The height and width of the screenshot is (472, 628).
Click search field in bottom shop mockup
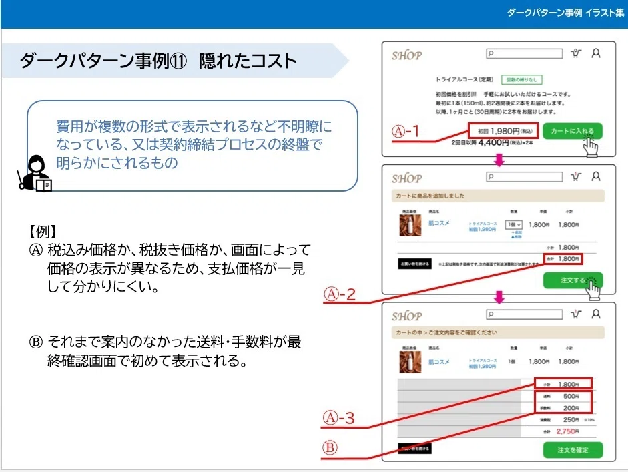coord(525,314)
